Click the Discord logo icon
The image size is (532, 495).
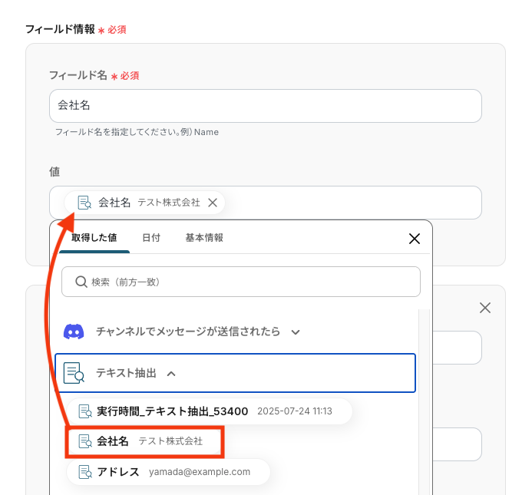pos(74,332)
